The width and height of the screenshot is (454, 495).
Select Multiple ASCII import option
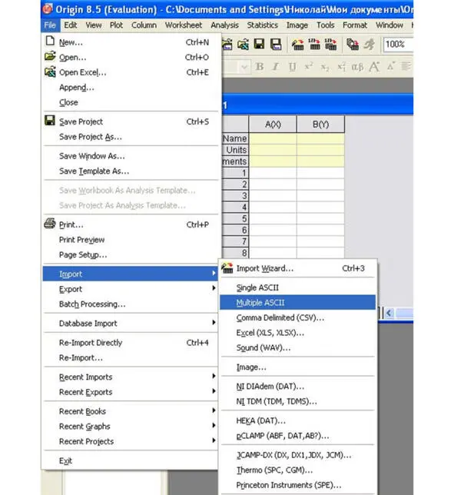click(297, 302)
